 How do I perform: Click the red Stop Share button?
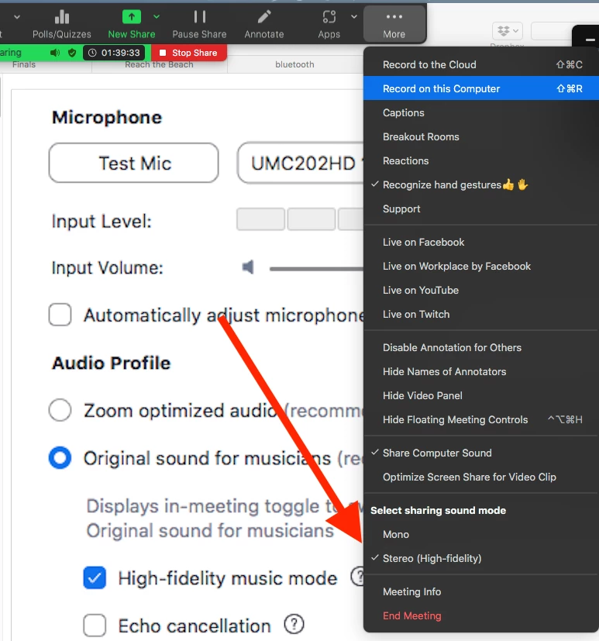(189, 53)
